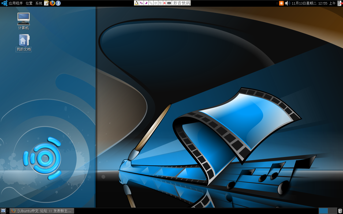Screen dimensions: 343x214
Task: Toggle the crescent half/full-width icon
Action: coord(146,3)
